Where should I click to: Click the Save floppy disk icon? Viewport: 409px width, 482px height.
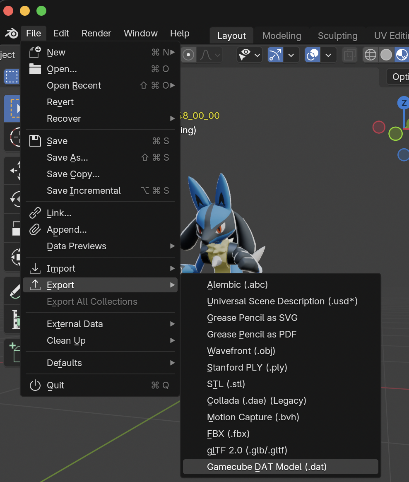click(x=35, y=141)
